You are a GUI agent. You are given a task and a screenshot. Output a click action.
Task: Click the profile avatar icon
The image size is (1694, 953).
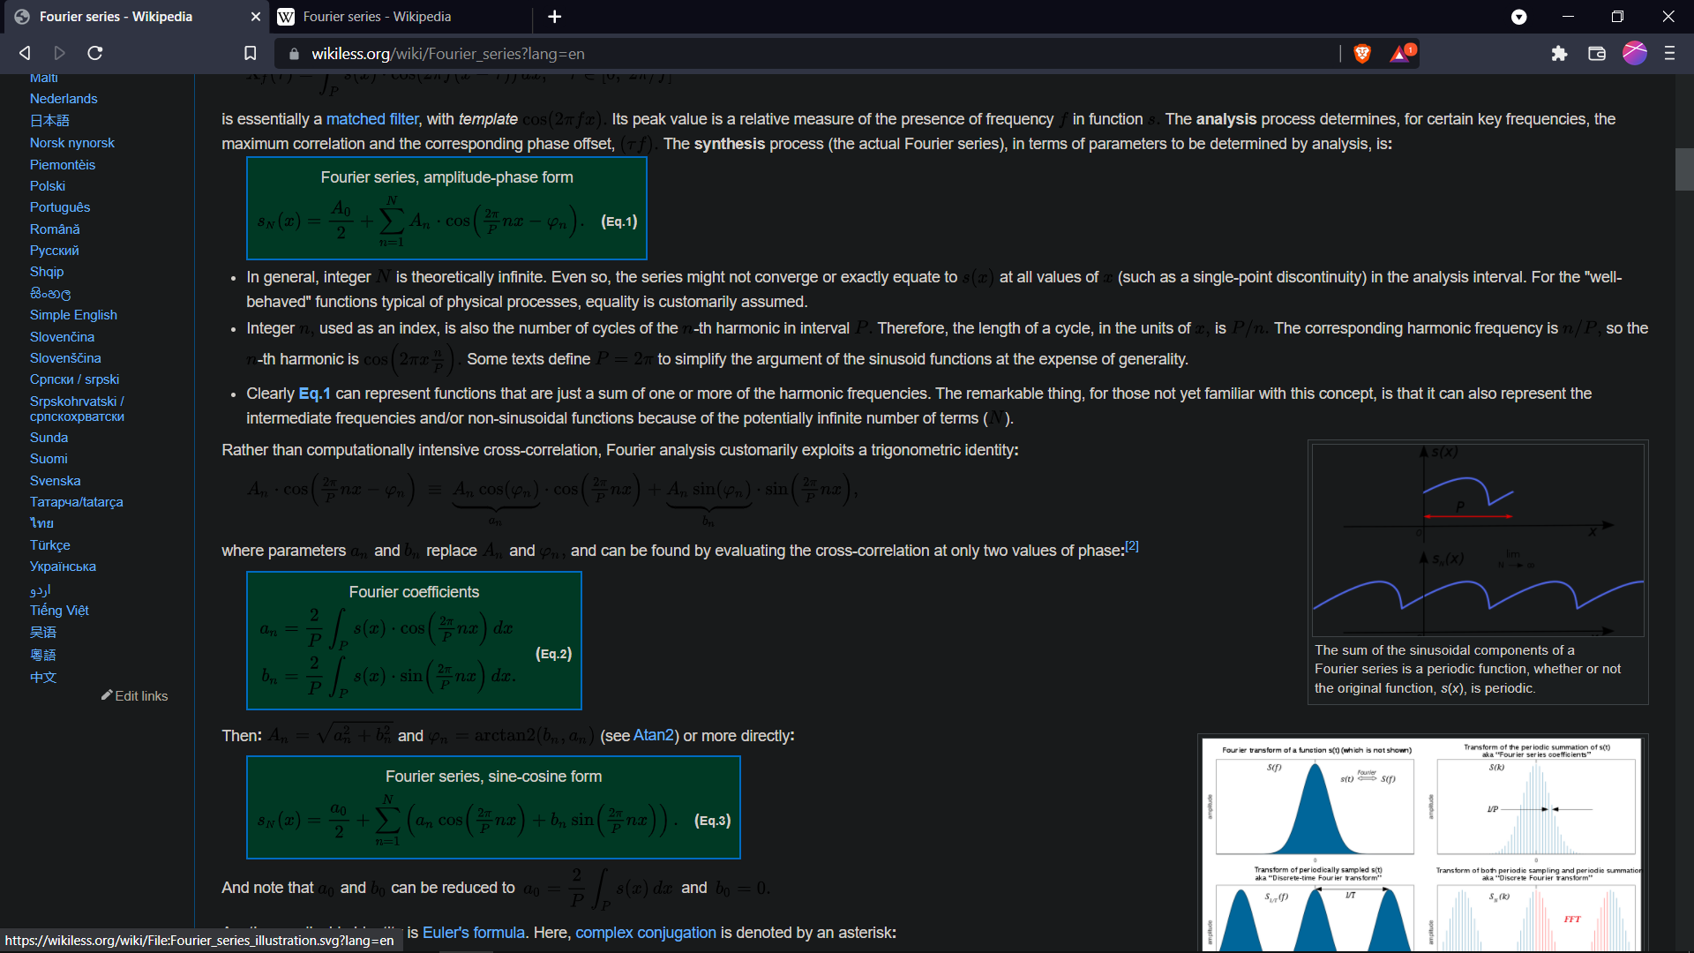[1635, 53]
